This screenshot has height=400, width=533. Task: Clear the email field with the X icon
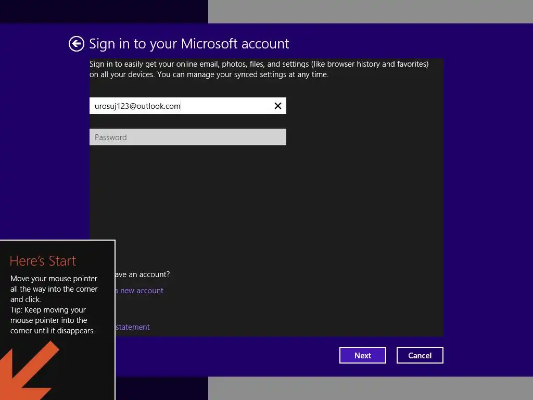[278, 106]
